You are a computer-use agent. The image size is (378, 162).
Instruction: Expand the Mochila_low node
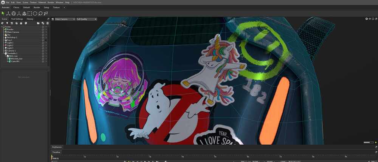click(8, 59)
